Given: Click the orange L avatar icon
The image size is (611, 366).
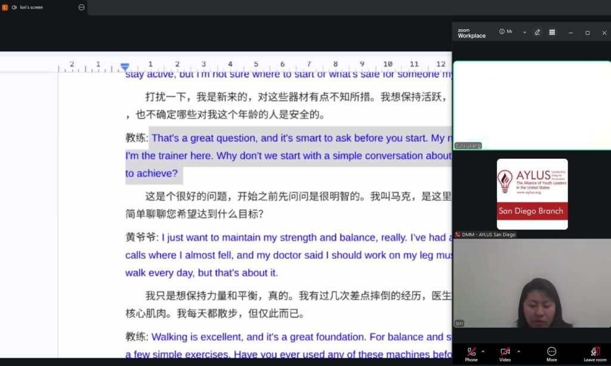Looking at the screenshot, I should [x=5, y=7].
